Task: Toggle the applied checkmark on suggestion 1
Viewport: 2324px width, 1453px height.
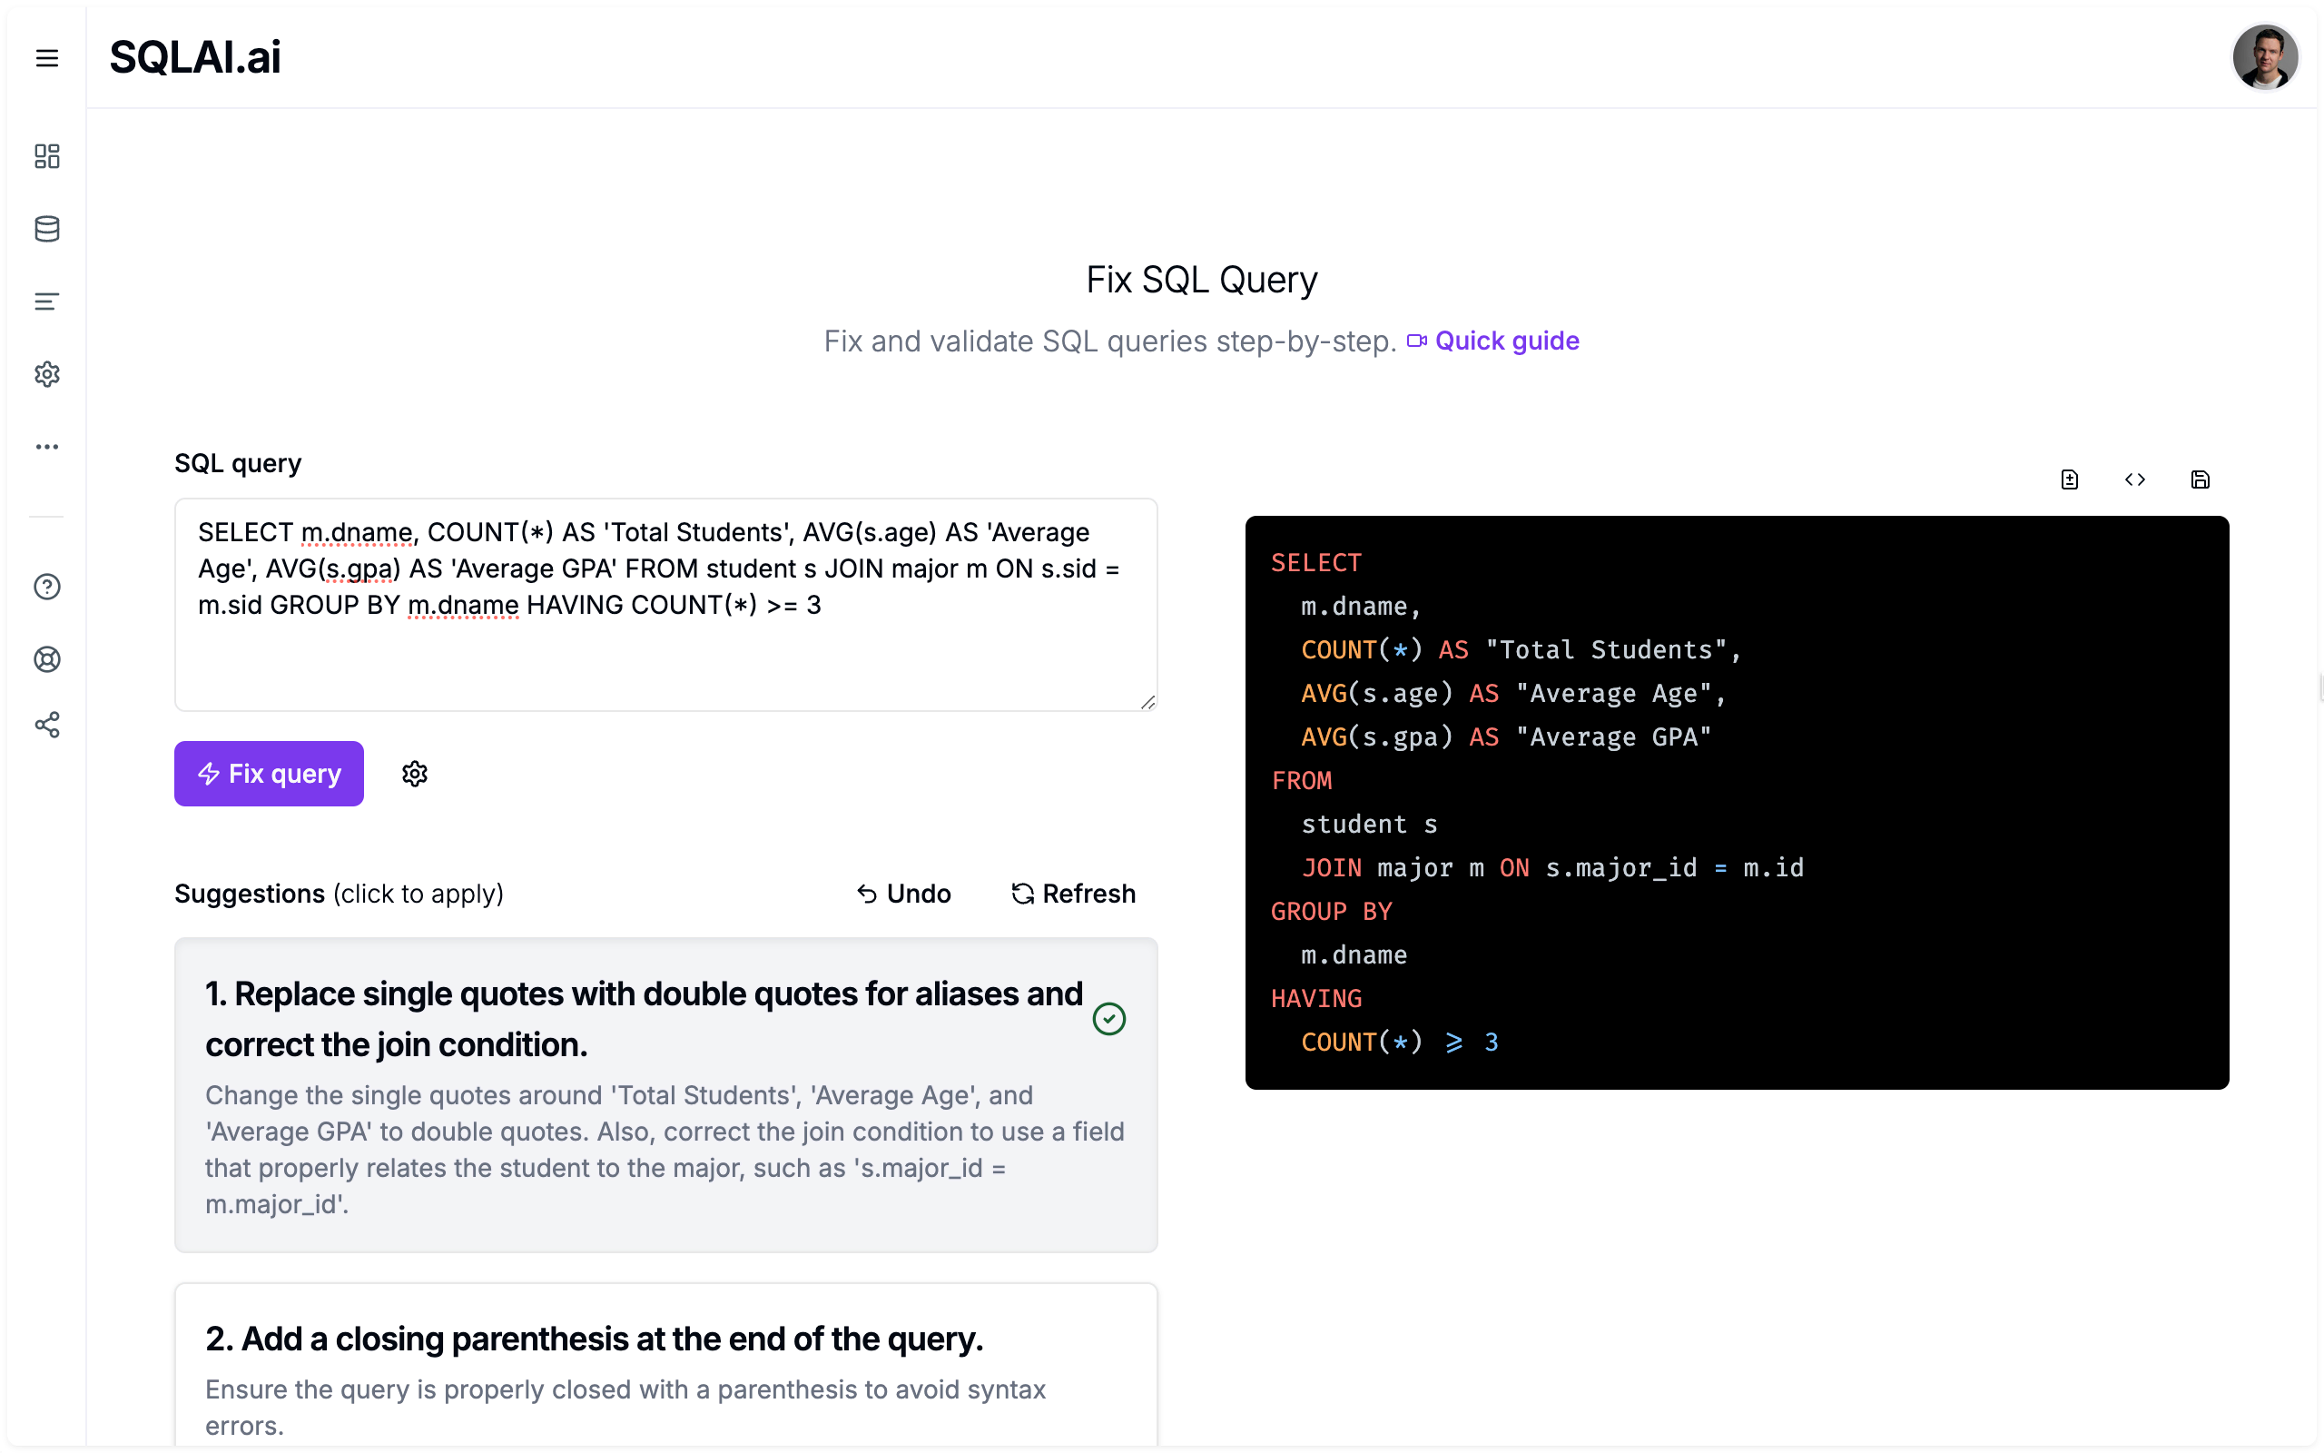Action: [x=1108, y=1020]
